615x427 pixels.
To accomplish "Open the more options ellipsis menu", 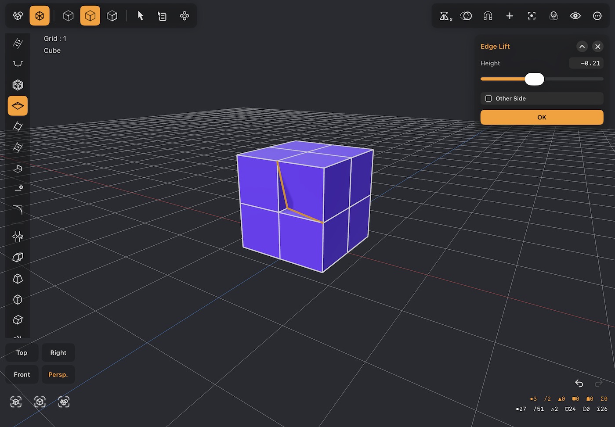I will tap(597, 16).
